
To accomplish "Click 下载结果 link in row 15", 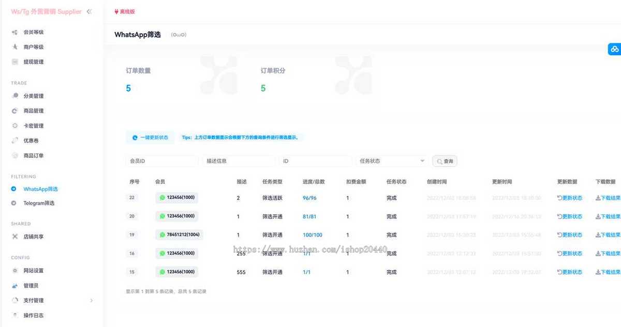I will (x=611, y=272).
